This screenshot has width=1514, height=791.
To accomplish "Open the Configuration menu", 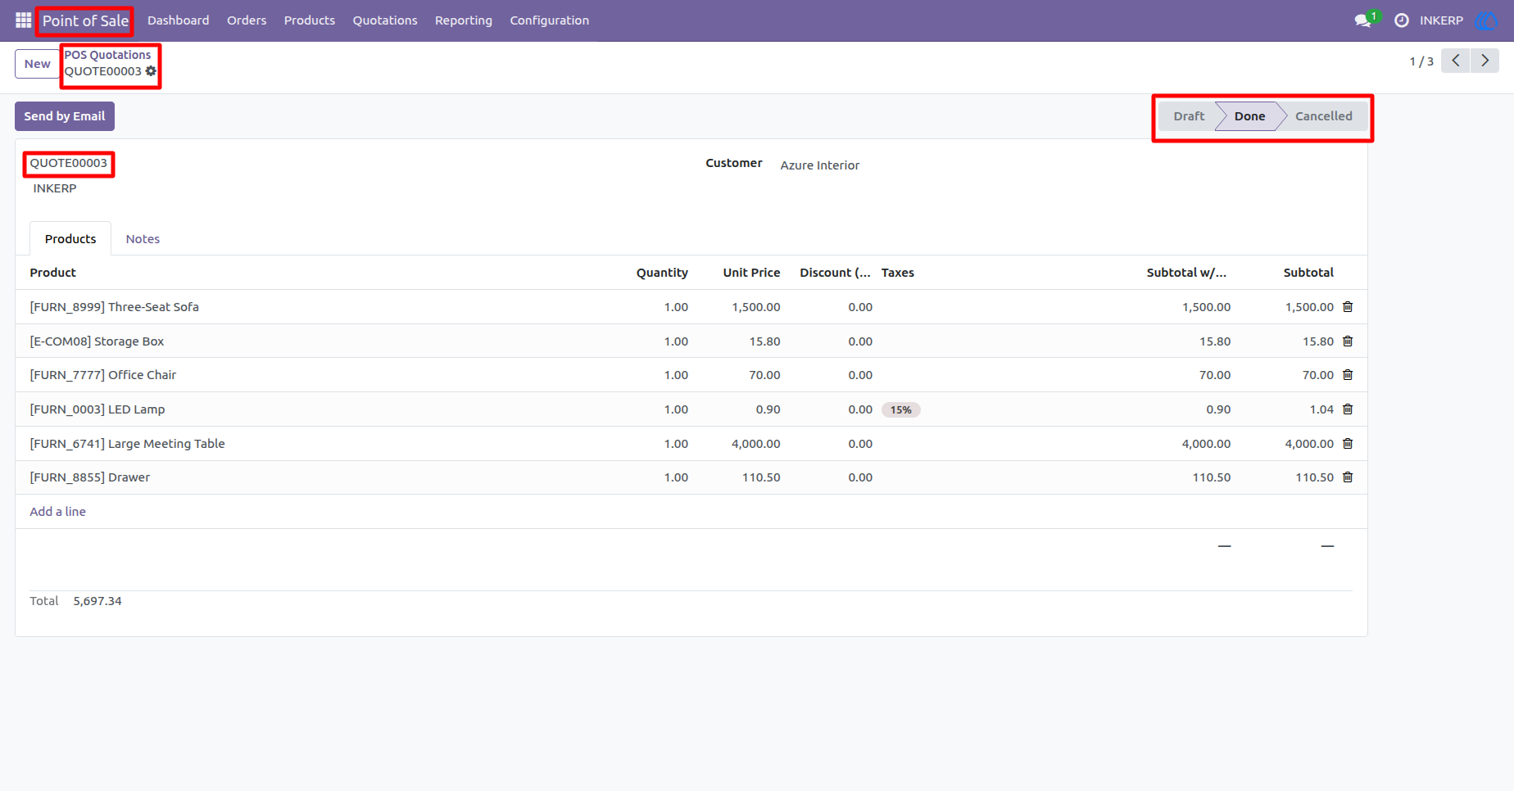I will coord(550,20).
